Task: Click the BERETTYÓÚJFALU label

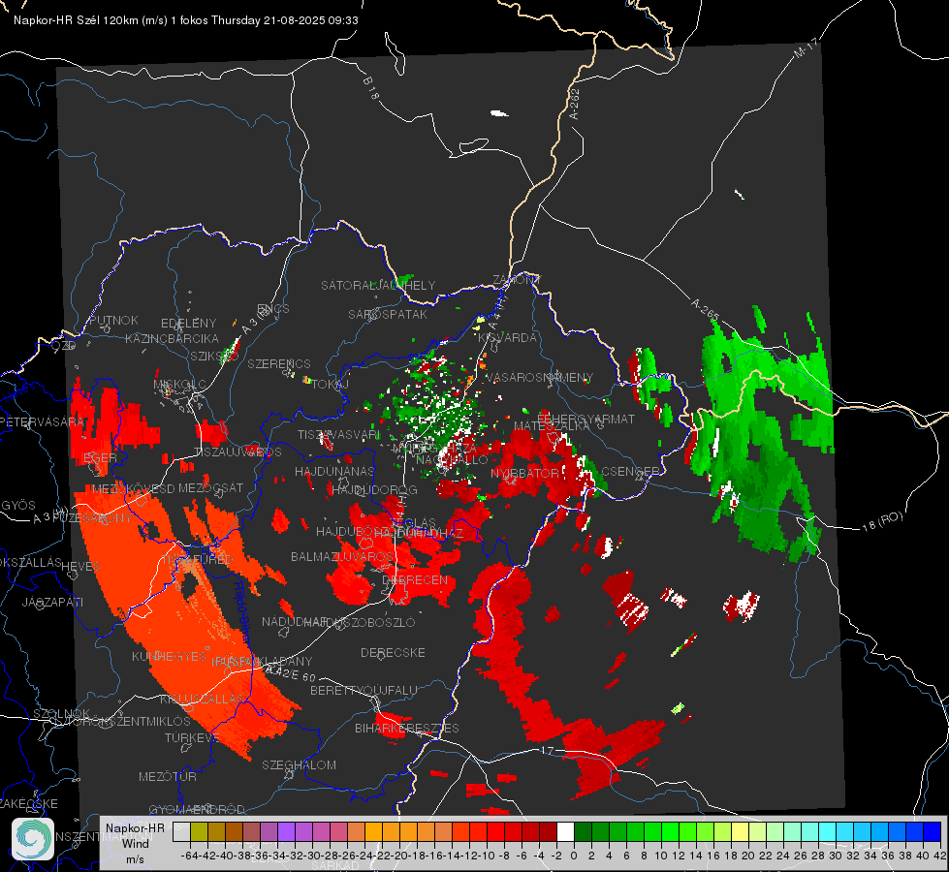Action: (x=364, y=690)
